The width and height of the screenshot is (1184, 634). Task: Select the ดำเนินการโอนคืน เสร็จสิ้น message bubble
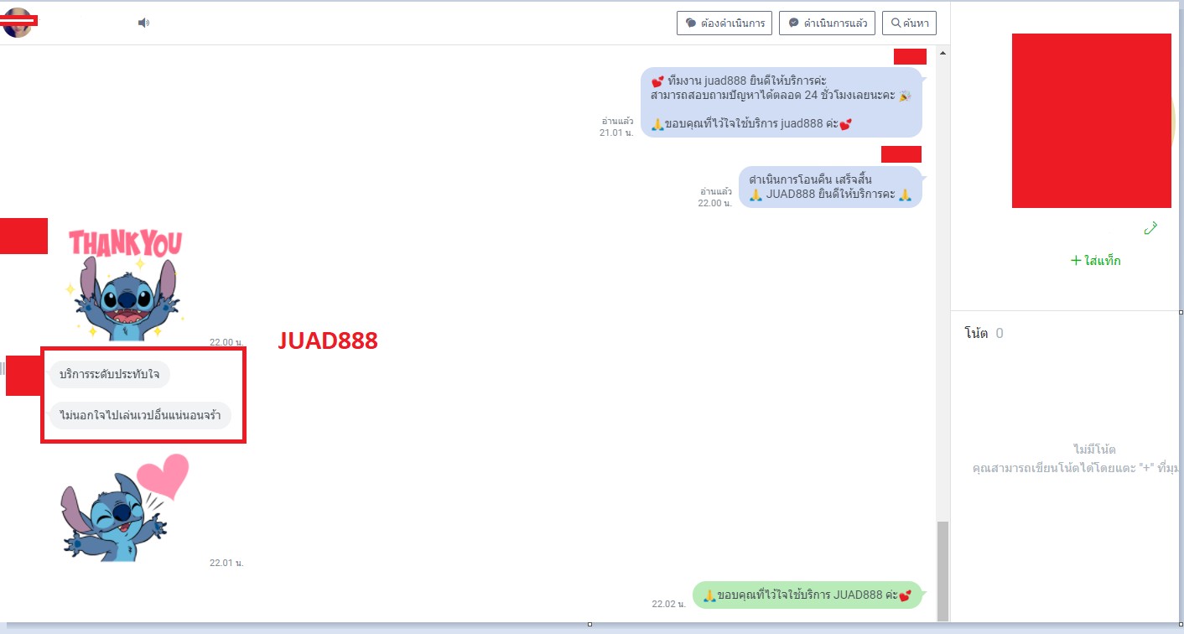[x=829, y=187]
